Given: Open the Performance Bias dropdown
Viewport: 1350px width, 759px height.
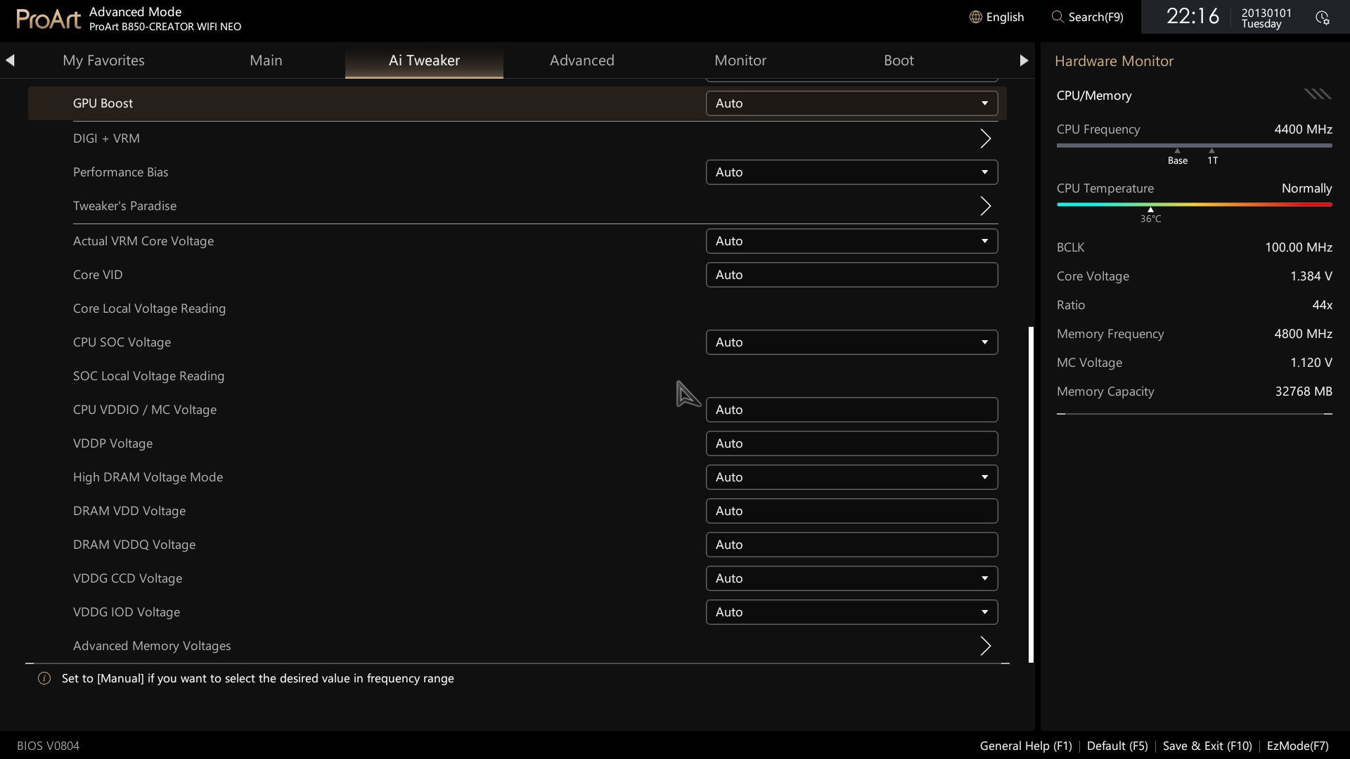Looking at the screenshot, I should pos(851,172).
